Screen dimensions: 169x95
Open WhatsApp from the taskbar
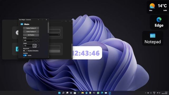coord(98,93)
